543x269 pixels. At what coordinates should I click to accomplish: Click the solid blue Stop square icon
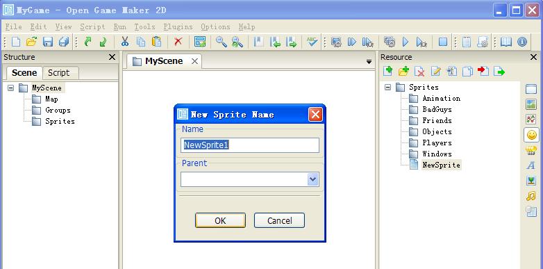click(x=442, y=42)
